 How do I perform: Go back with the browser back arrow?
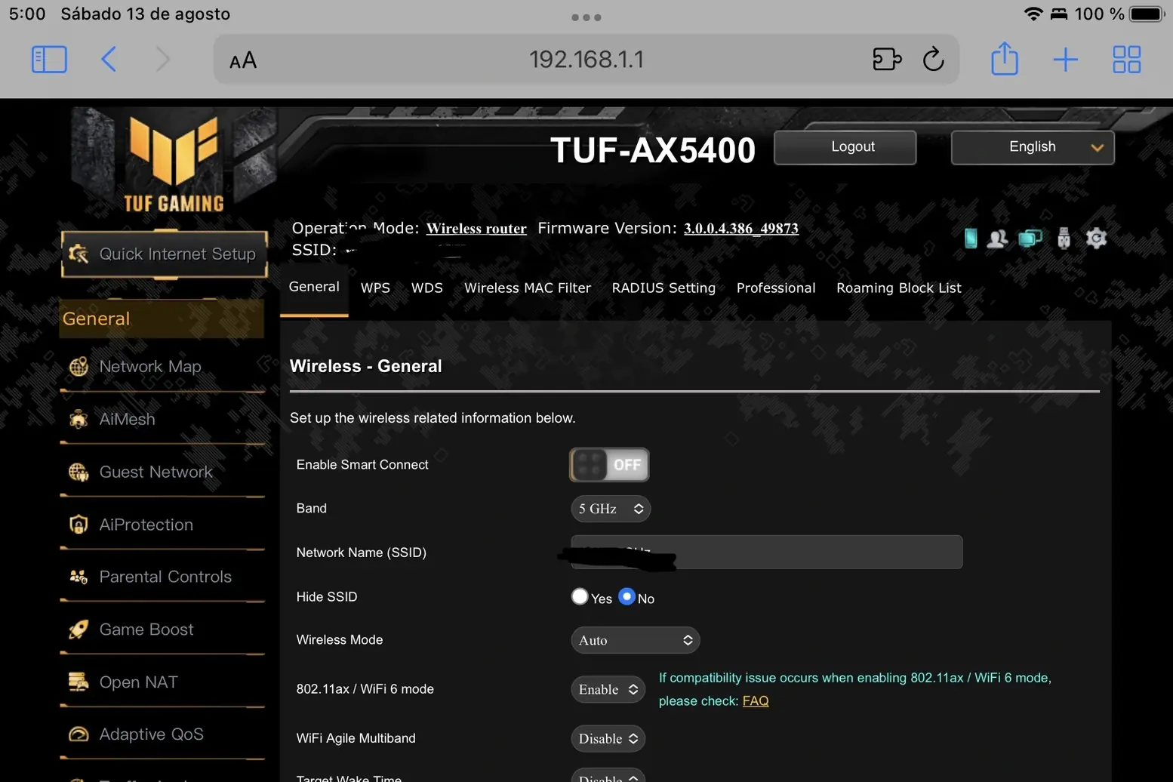click(x=109, y=59)
